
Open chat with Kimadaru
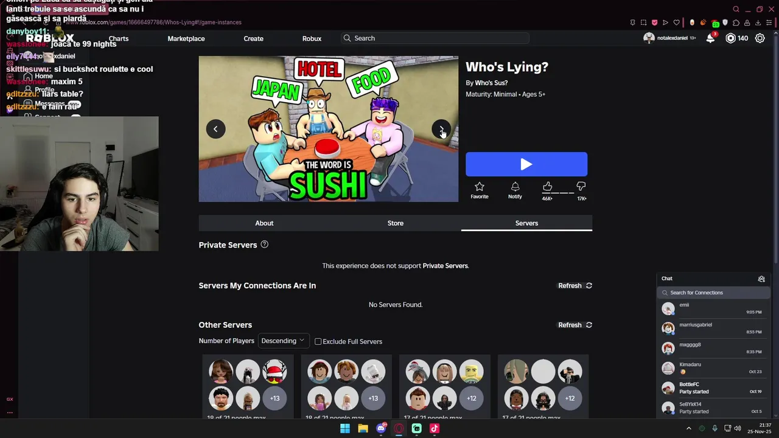pos(713,368)
